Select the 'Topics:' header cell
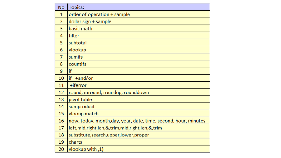Screen dimensions: 281x158 139,7
